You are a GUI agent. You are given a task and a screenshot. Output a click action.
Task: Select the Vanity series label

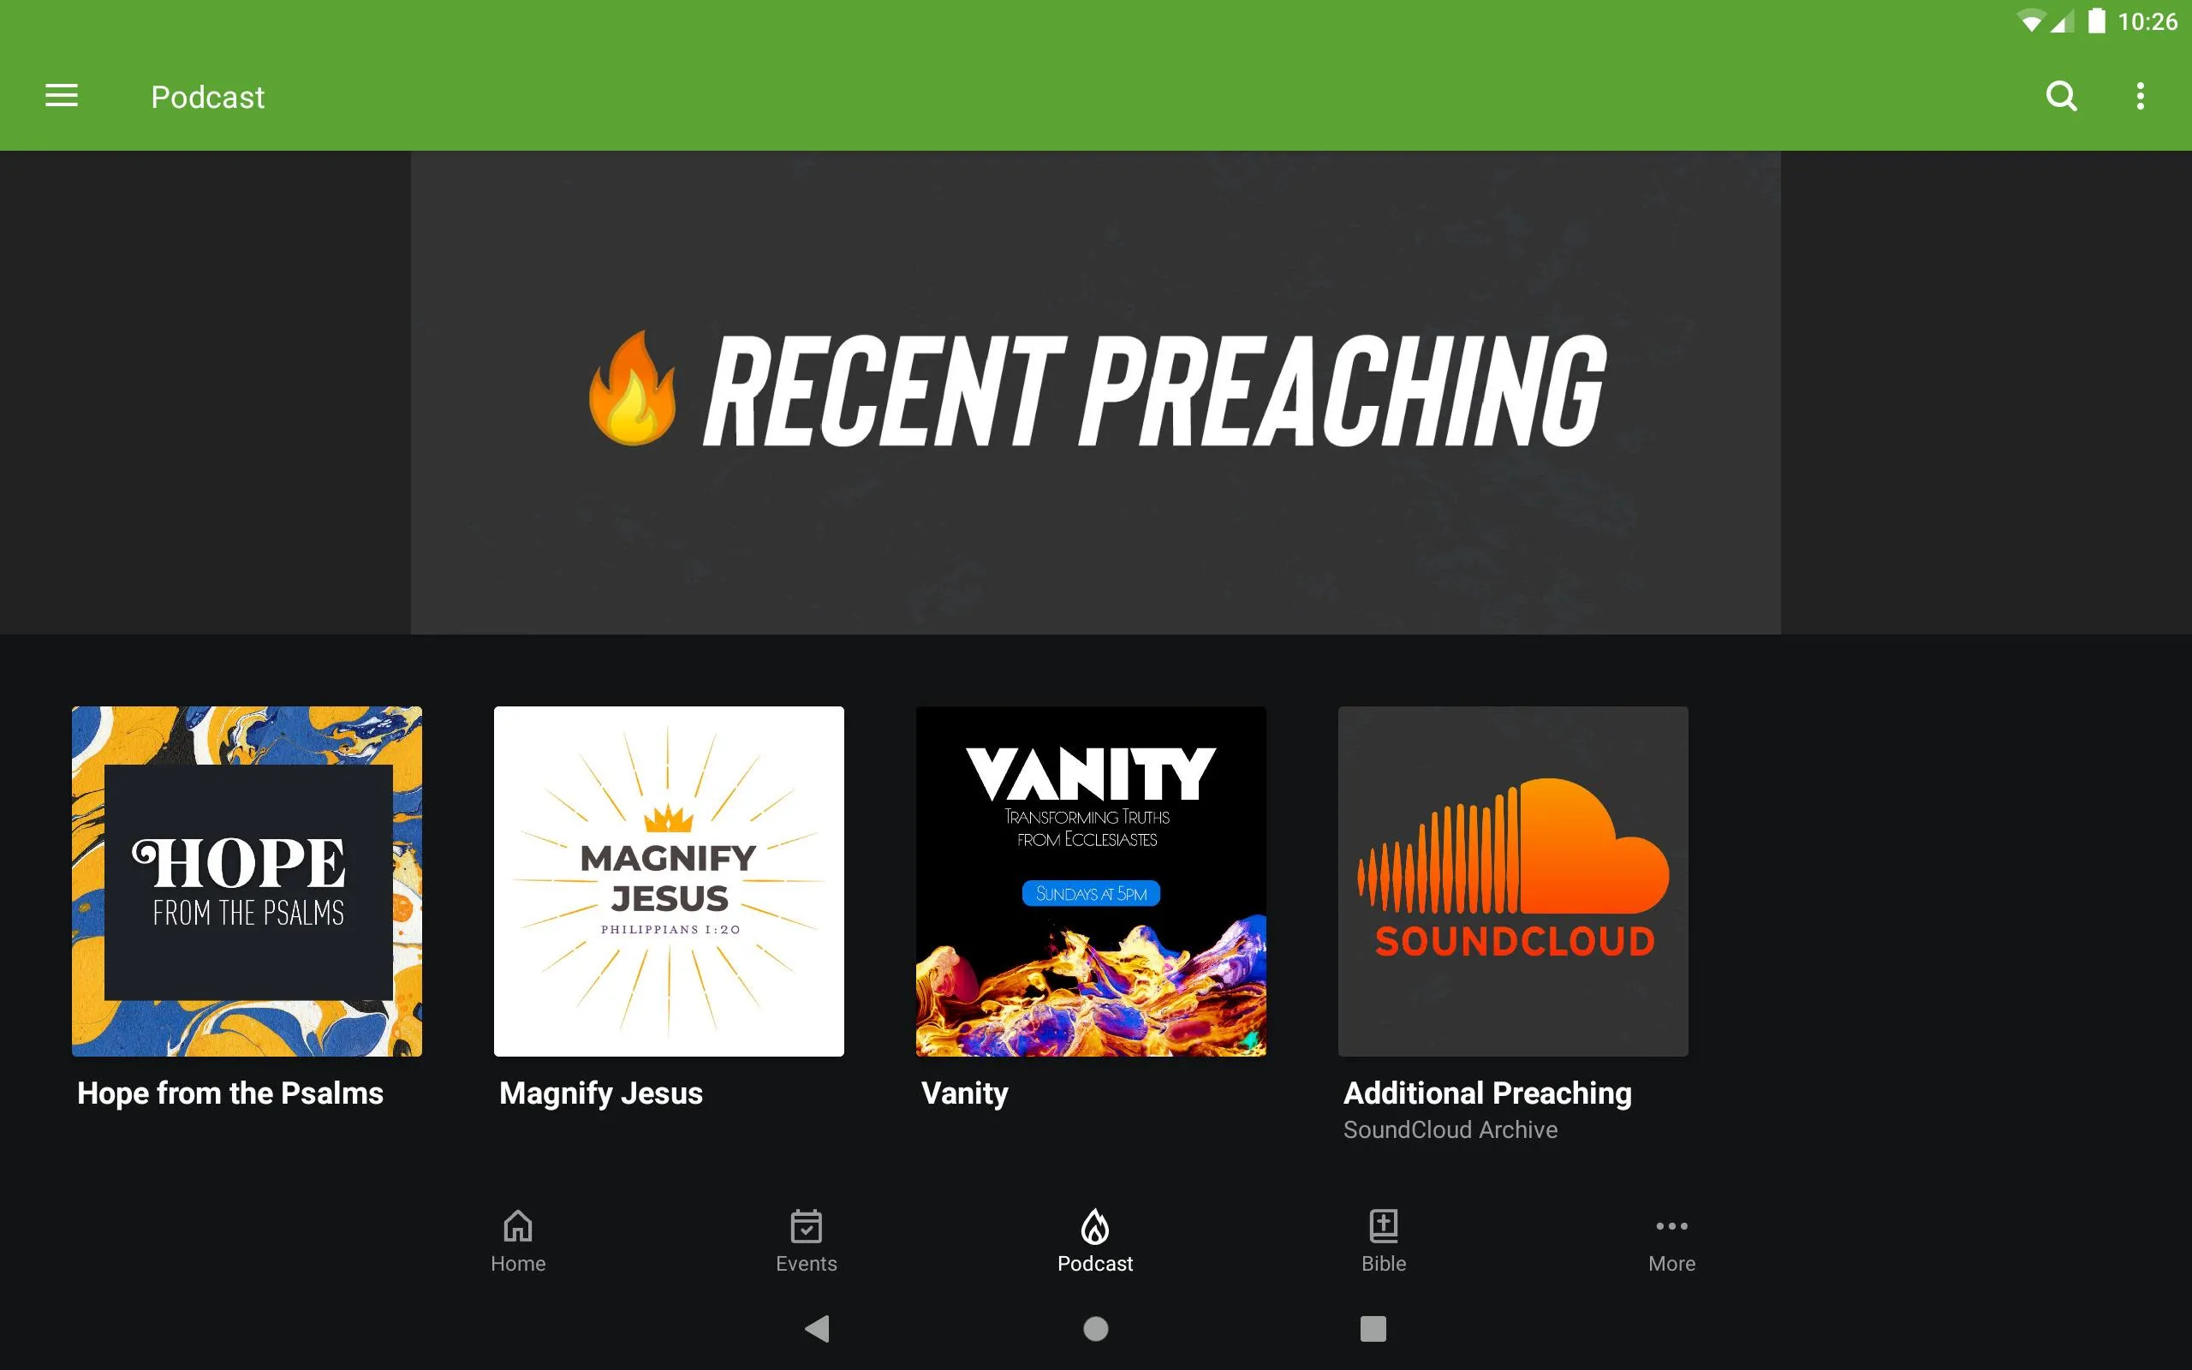tap(962, 1093)
